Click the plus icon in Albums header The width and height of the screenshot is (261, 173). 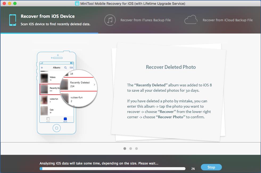point(42,68)
